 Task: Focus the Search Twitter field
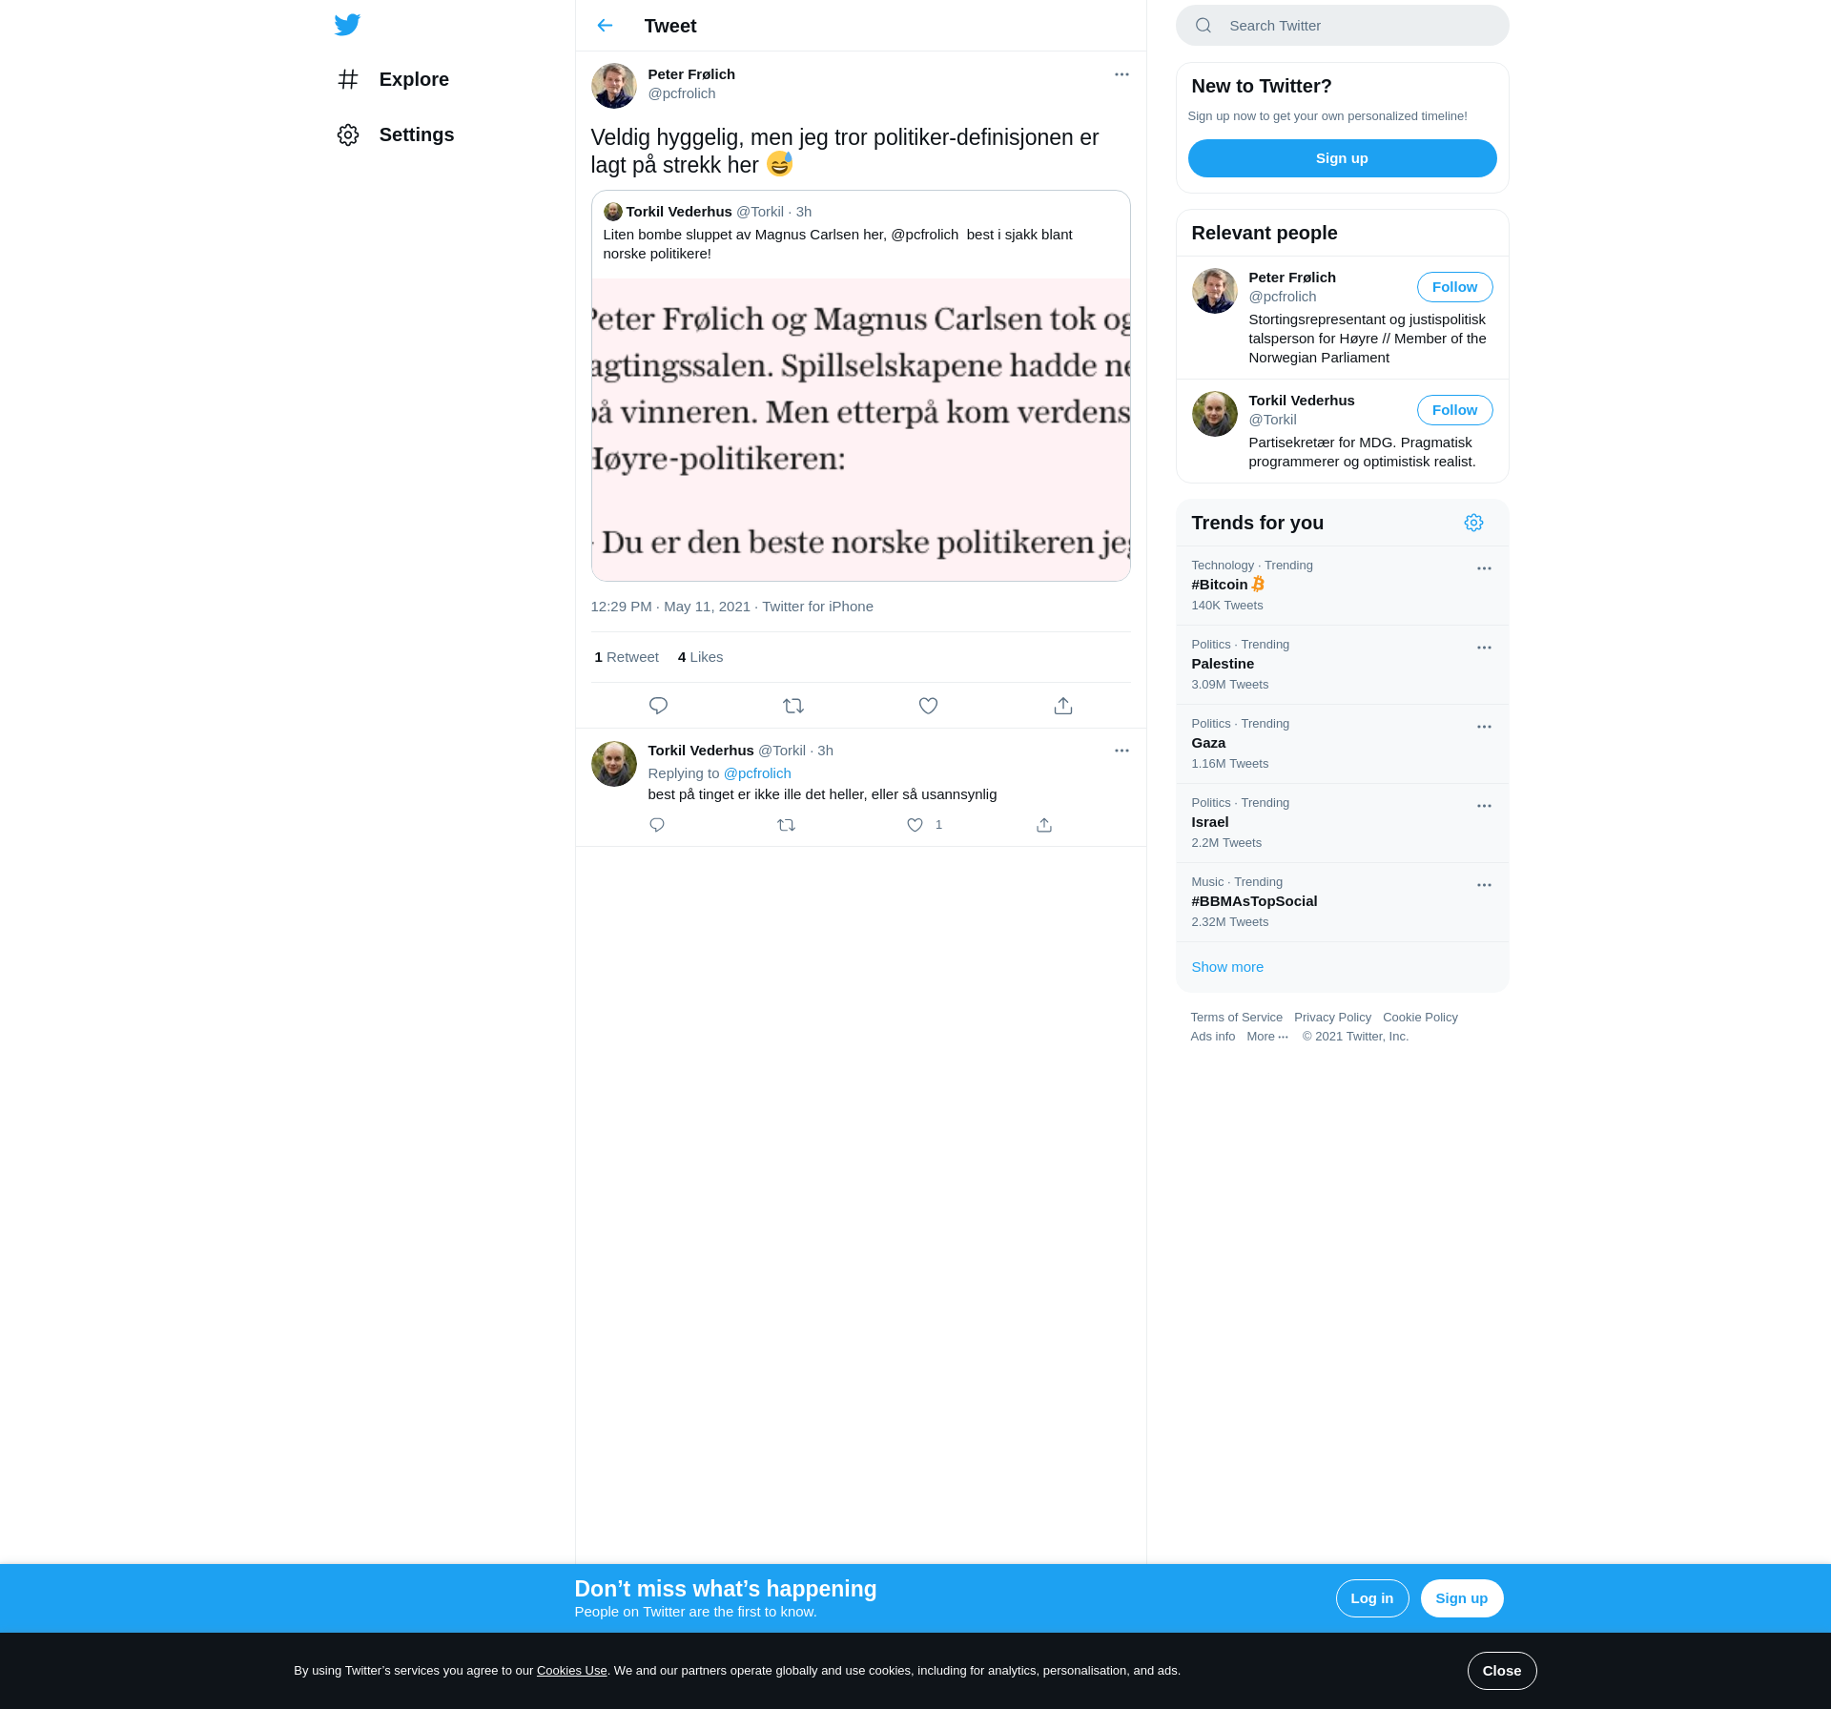coord(1343,26)
